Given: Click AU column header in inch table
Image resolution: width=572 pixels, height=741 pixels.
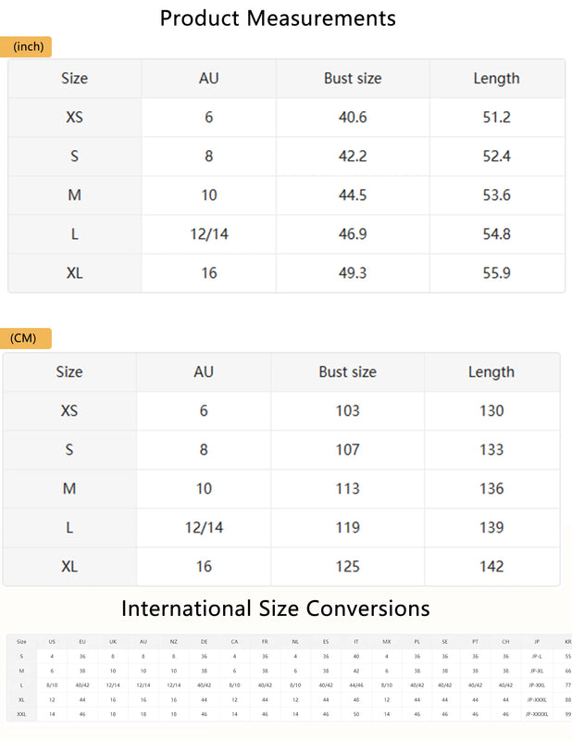Looking at the screenshot, I should coord(209,79).
